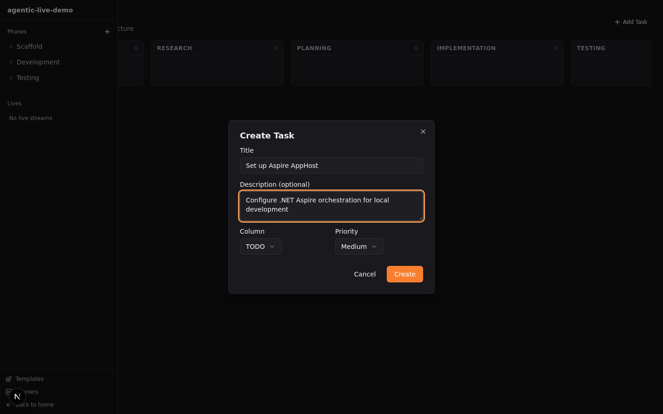Click the Back to home arrow
The image size is (663, 414).
[x=8, y=405]
